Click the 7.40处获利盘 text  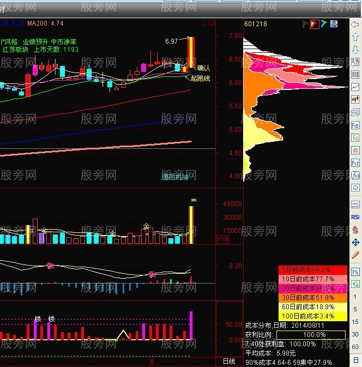tap(280, 344)
